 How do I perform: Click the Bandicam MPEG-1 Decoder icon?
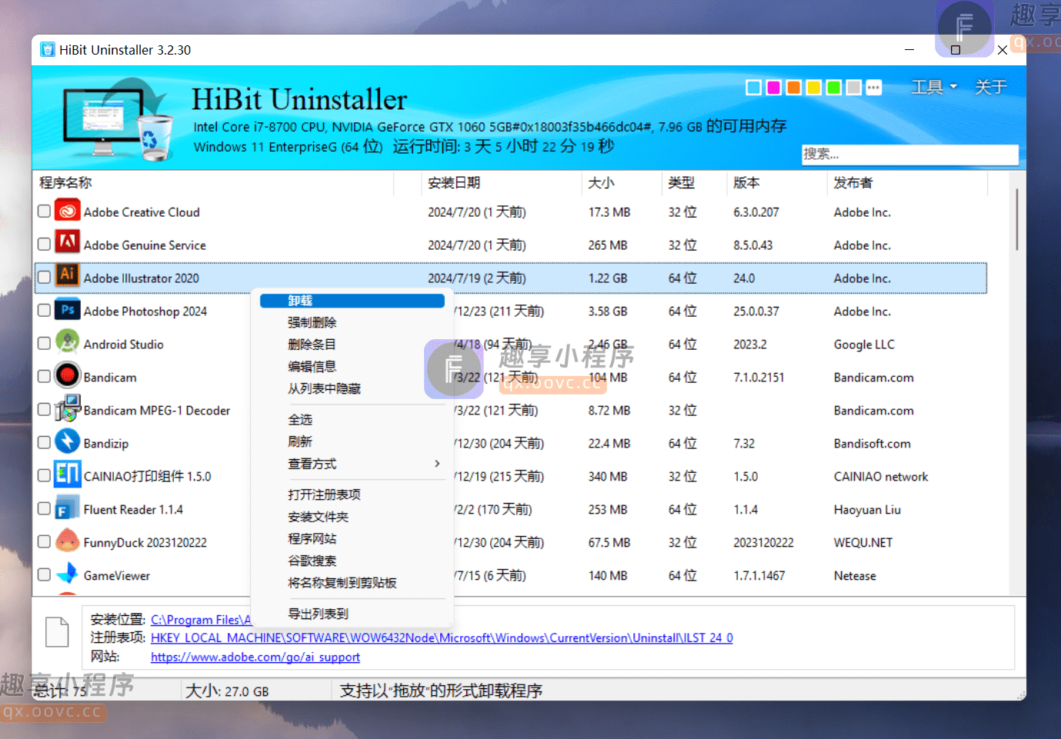click(68, 409)
